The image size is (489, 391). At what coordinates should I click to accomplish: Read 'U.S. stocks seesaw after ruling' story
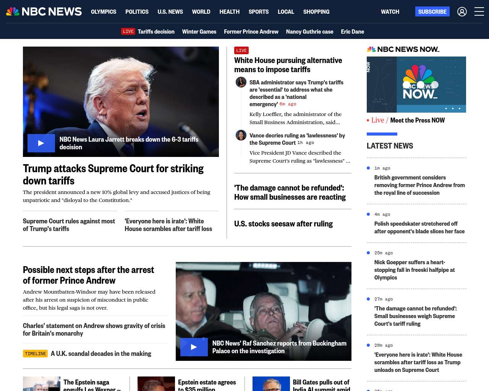click(x=283, y=224)
